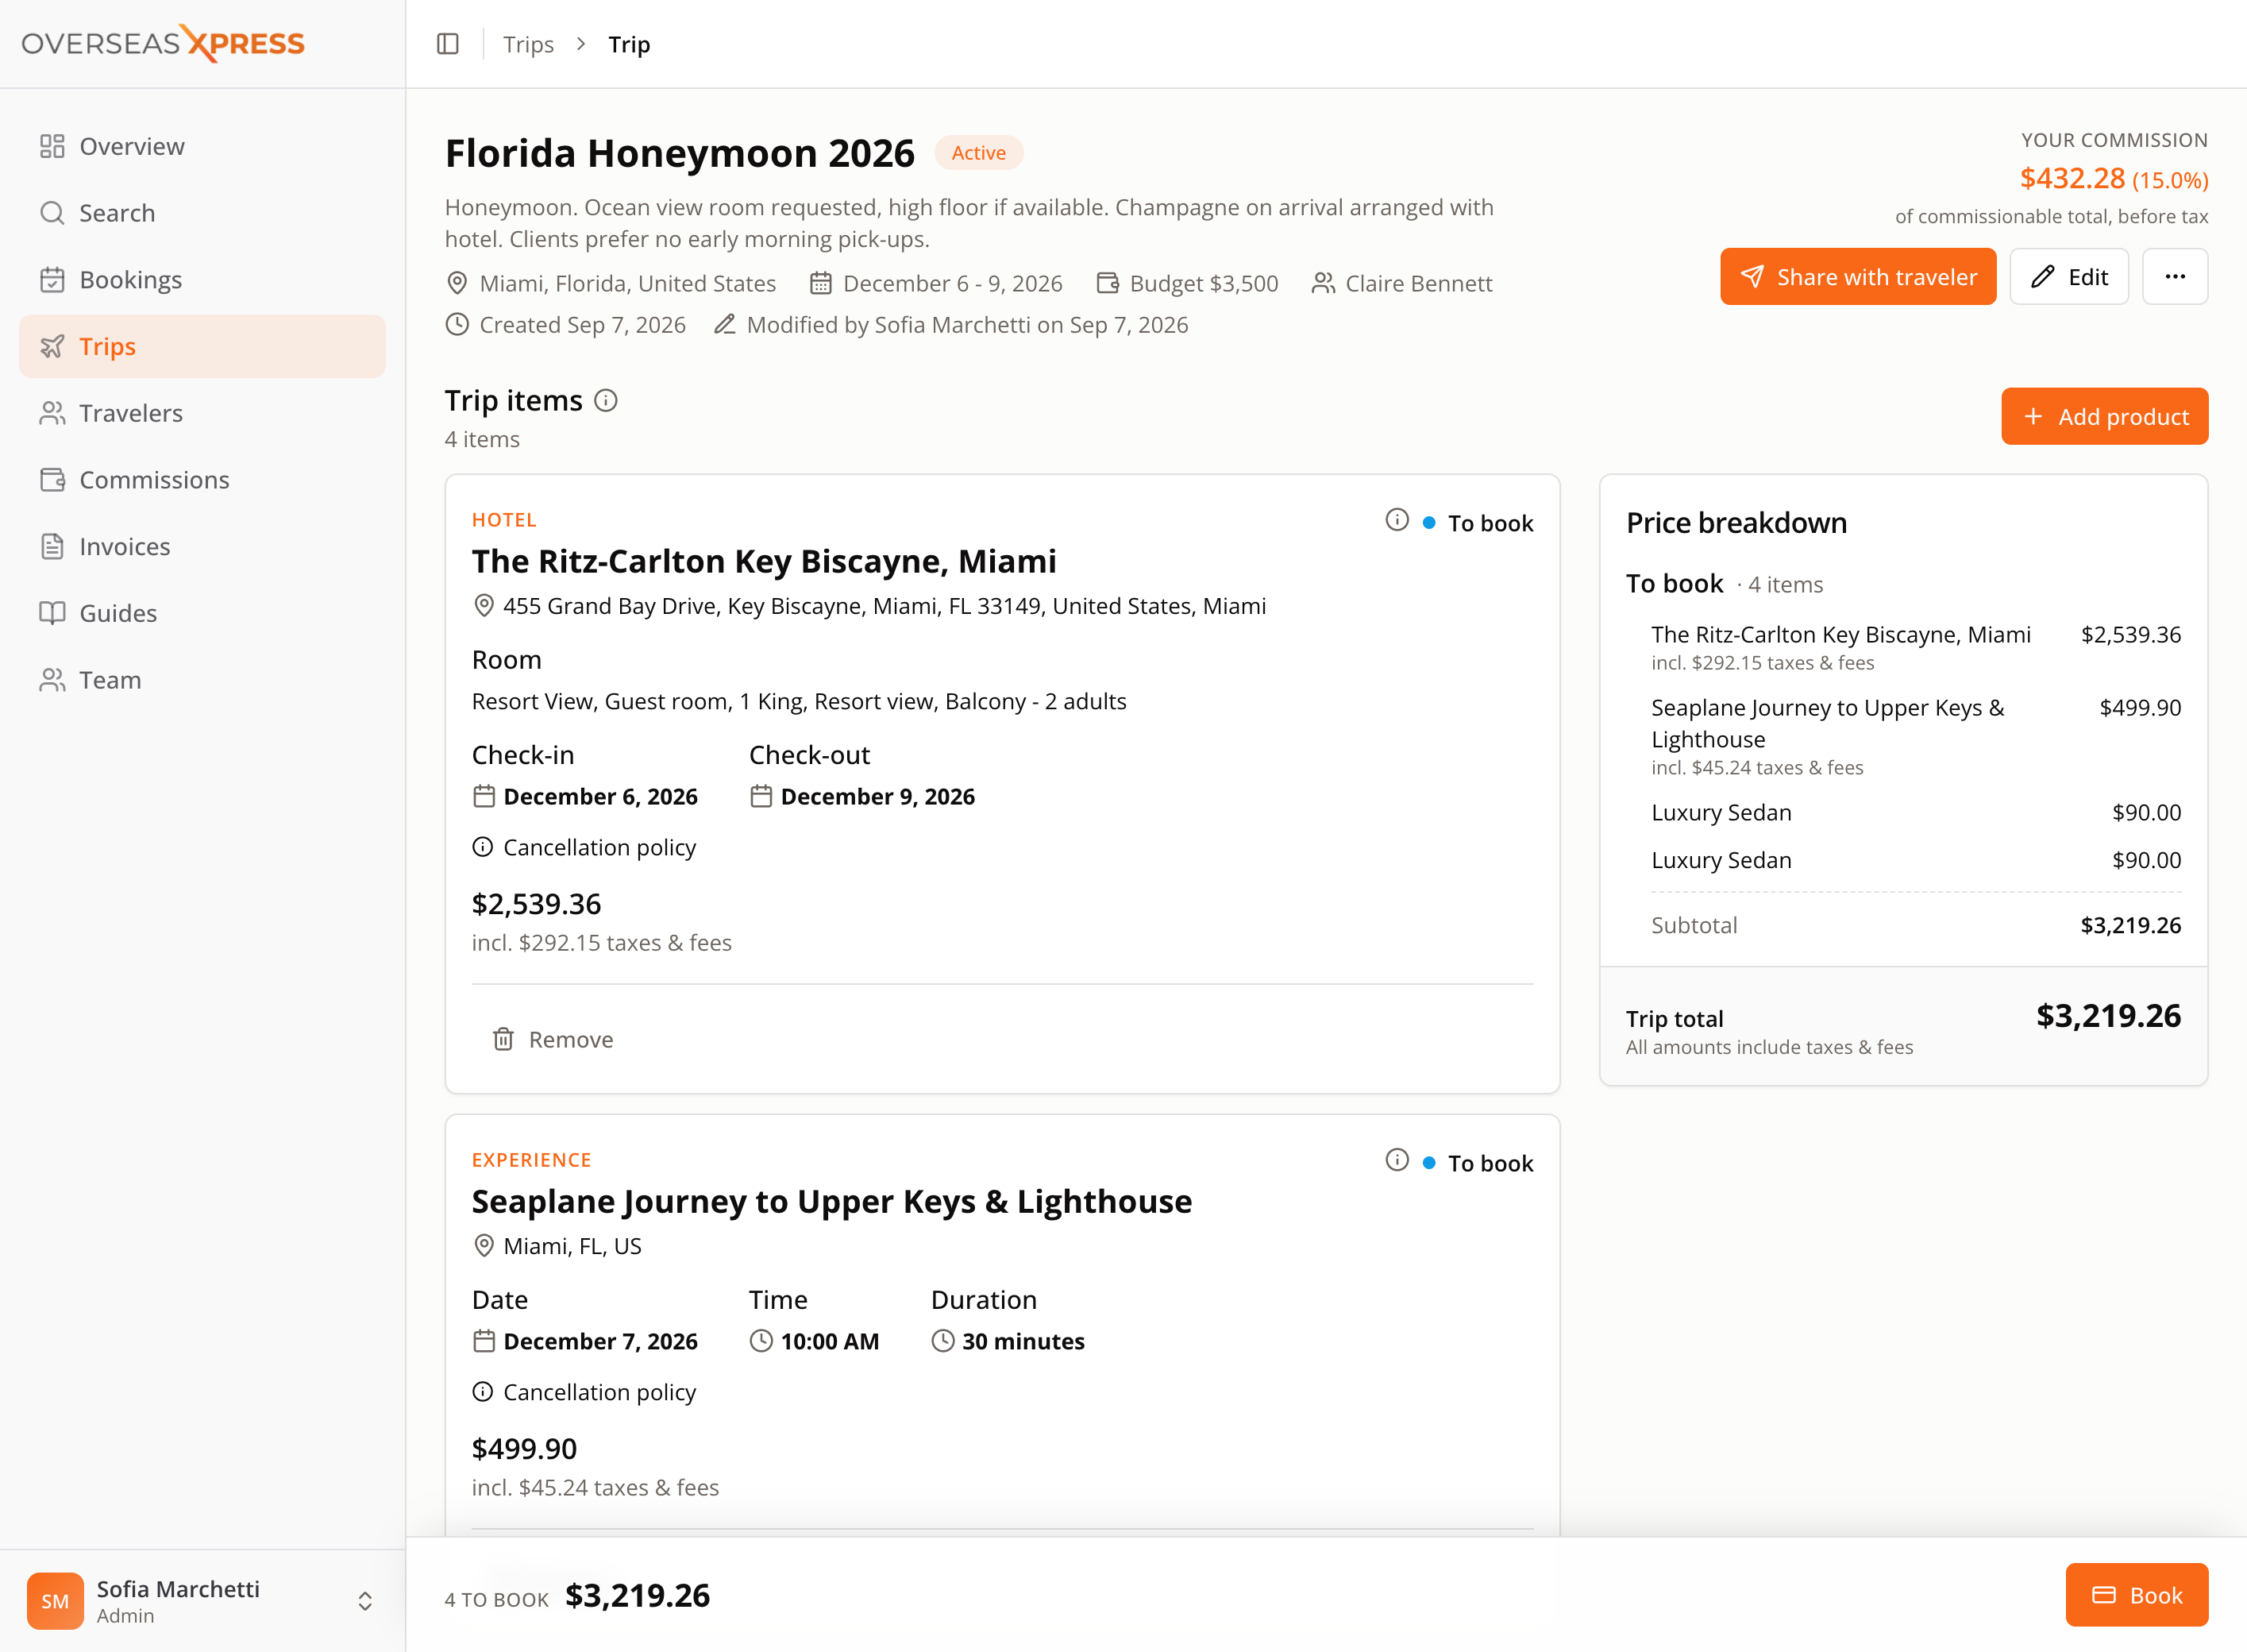View hotel Cancellation policy
Image resolution: width=2247 pixels, height=1652 pixels.
coord(584,847)
